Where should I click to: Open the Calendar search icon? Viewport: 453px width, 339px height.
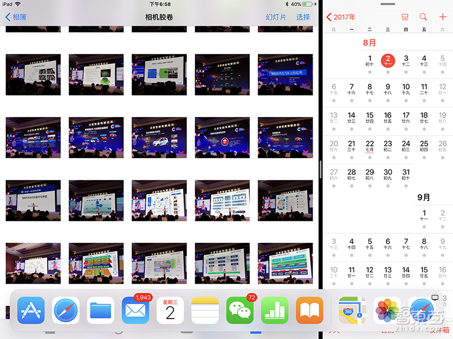tap(423, 17)
